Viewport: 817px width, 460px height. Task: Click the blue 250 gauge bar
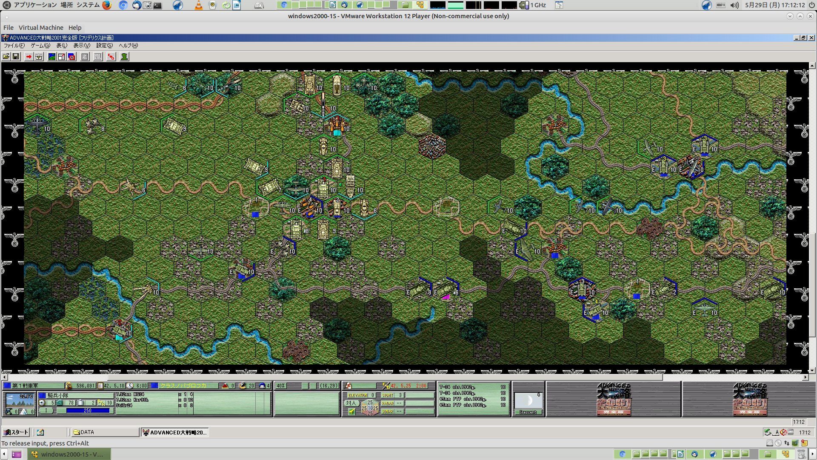click(88, 411)
